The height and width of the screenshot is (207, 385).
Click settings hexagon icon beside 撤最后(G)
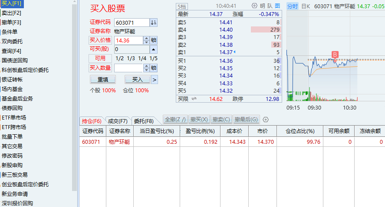point(266,120)
